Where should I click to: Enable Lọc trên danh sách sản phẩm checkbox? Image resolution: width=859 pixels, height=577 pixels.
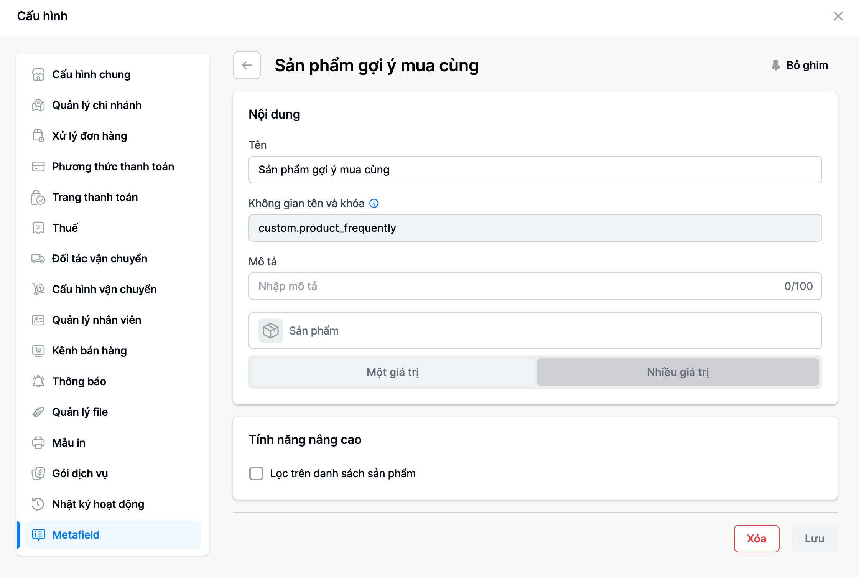[x=256, y=473]
